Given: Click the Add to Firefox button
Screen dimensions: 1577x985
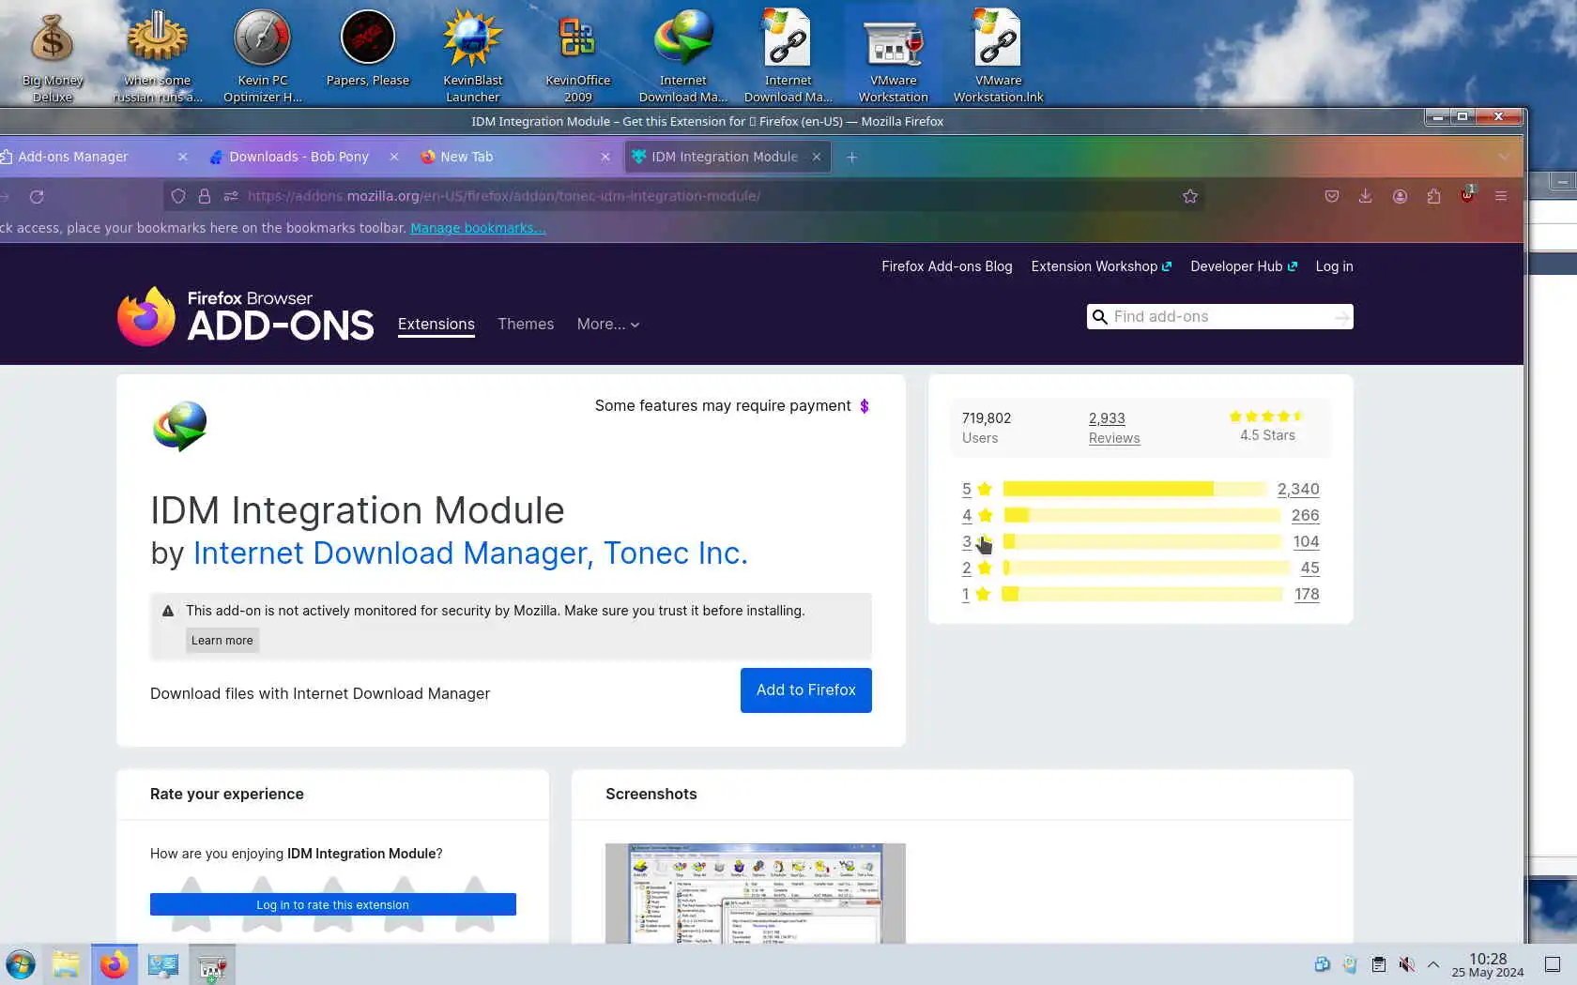Looking at the screenshot, I should (805, 690).
